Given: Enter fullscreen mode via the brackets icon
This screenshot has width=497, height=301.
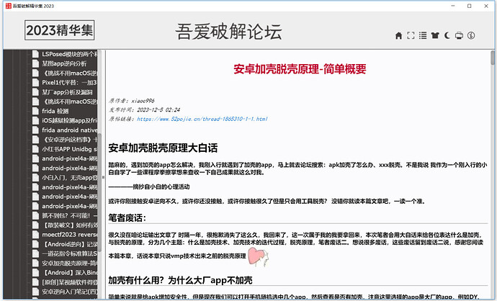Looking at the screenshot, I should coord(411,35).
